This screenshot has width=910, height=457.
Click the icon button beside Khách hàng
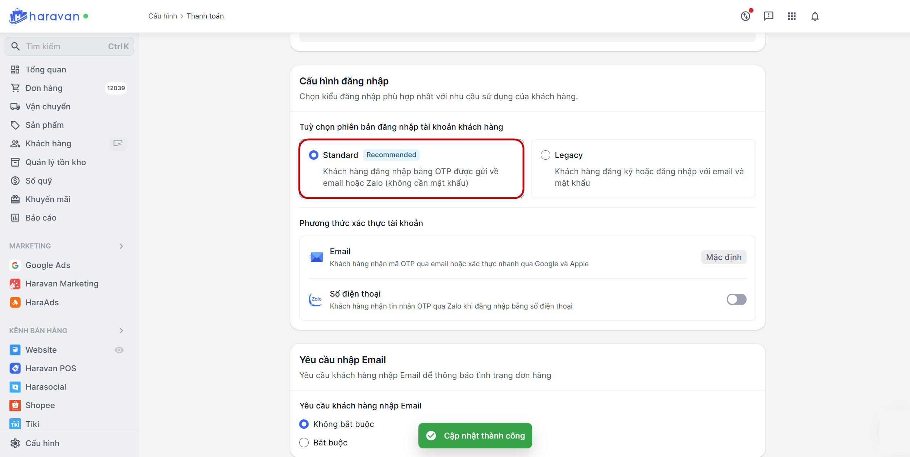118,143
